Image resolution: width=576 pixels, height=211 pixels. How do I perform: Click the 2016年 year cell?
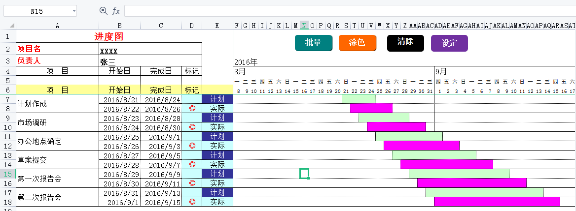(x=246, y=62)
